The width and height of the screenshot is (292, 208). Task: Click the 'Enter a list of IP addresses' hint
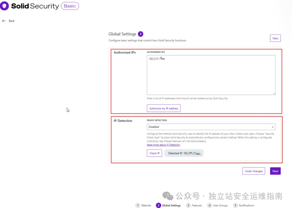tap(187, 98)
